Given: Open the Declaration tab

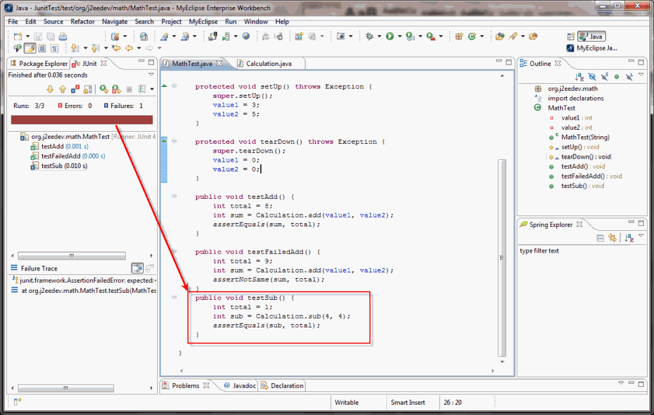Looking at the screenshot, I should [282, 386].
